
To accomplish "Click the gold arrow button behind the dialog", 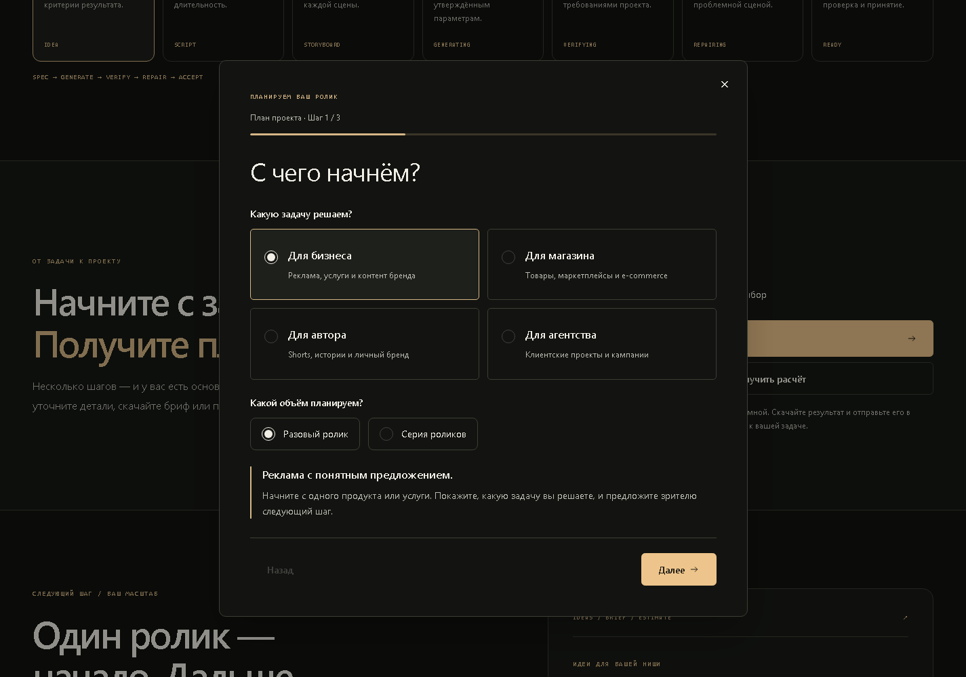I will coord(841,338).
